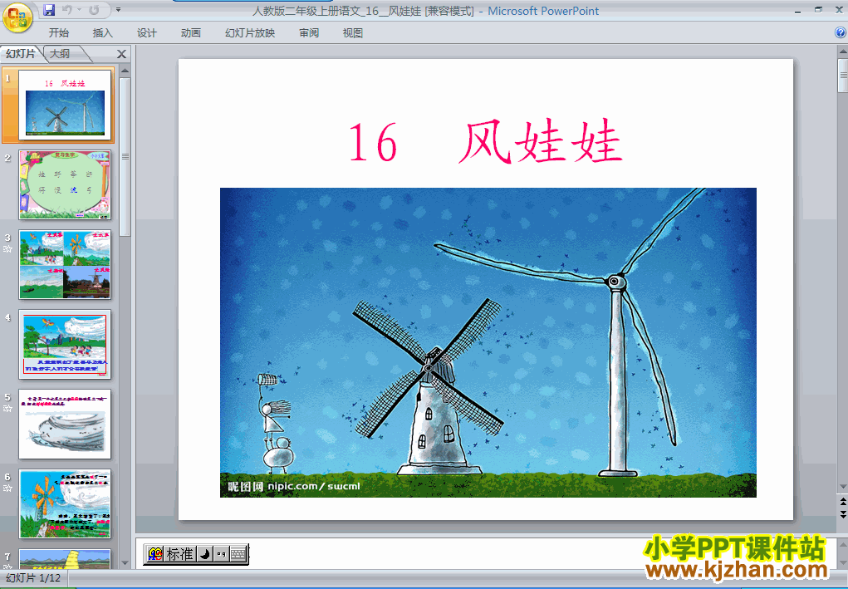Open the 幻灯片放映 ribbon tab
Viewport: 848px width, 589px height.
250,33
